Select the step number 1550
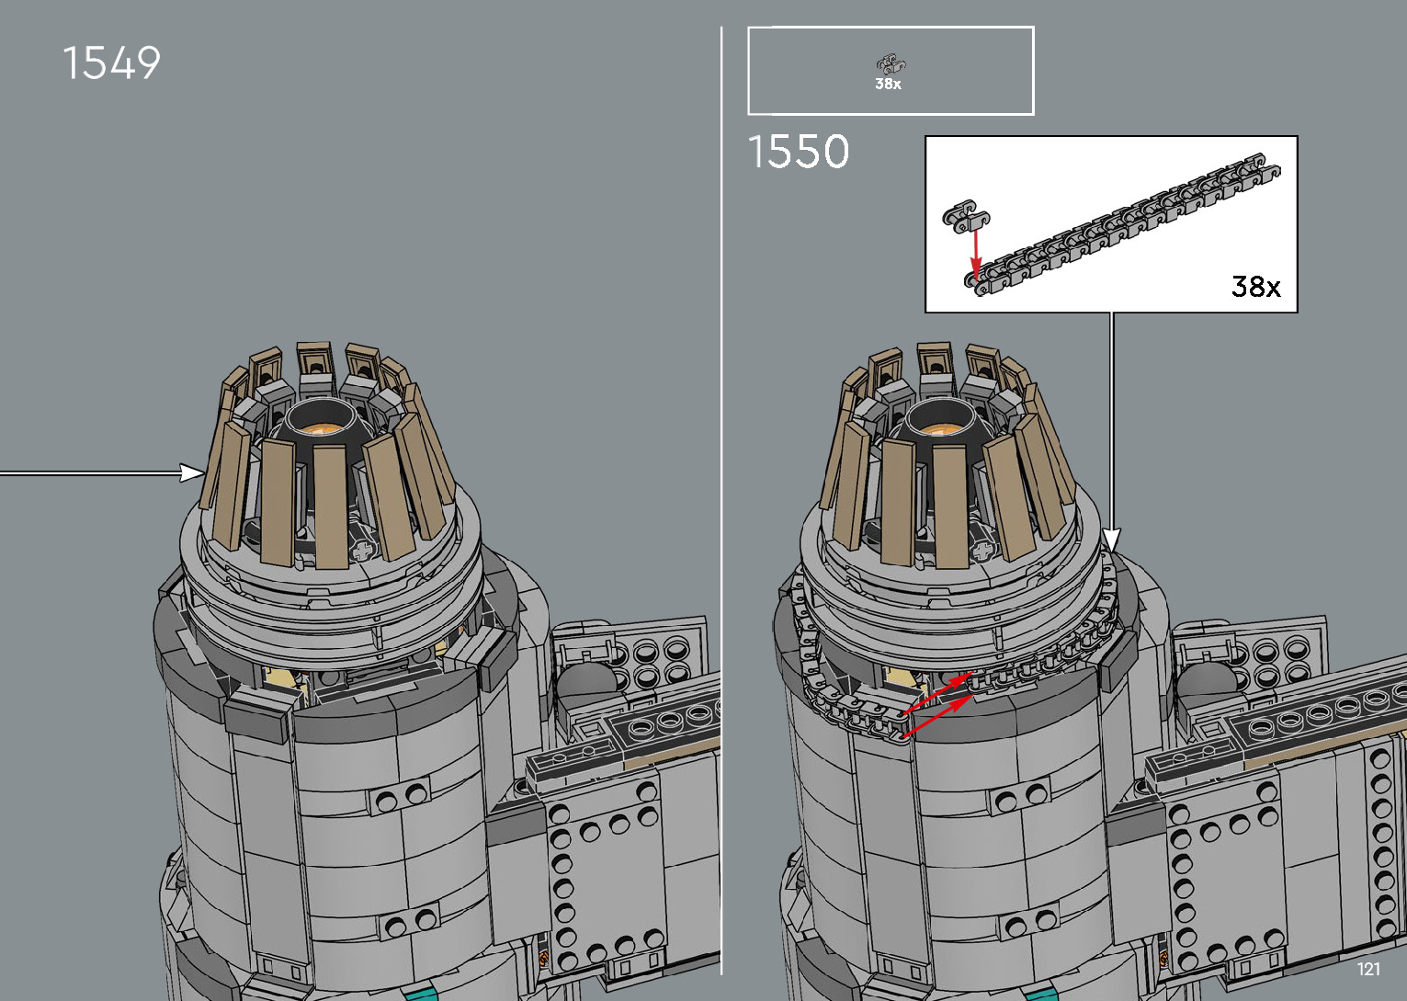The image size is (1407, 1001). (x=799, y=152)
